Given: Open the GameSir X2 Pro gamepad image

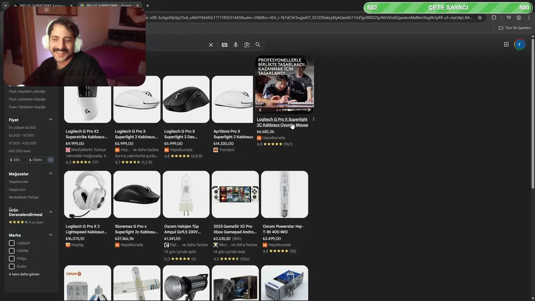Looking at the screenshot, I should [x=235, y=194].
